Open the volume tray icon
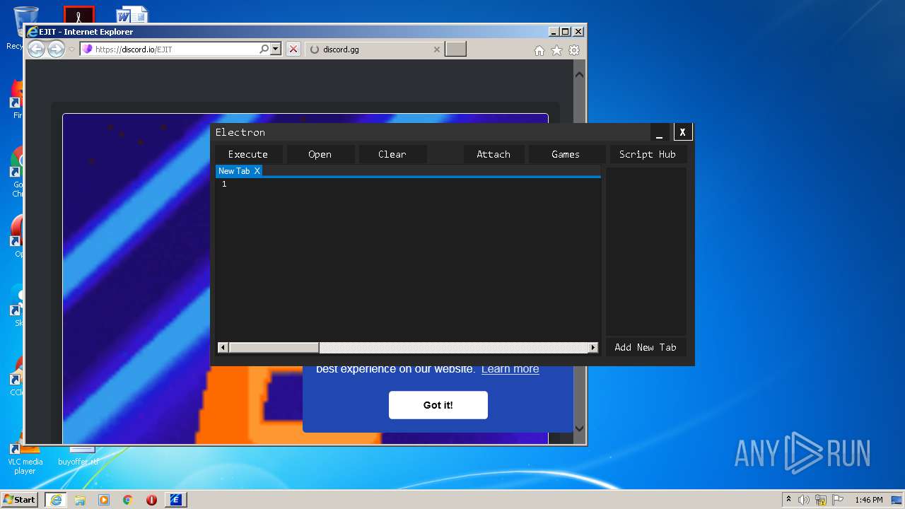 [804, 500]
